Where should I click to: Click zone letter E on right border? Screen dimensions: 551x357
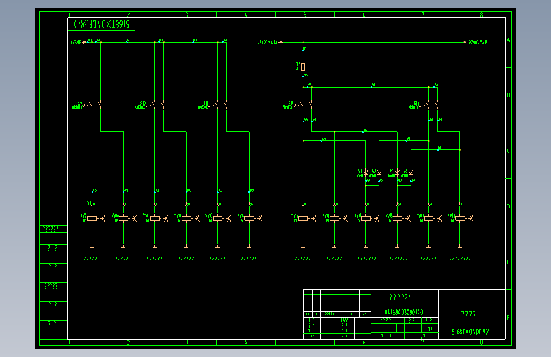point(508,262)
